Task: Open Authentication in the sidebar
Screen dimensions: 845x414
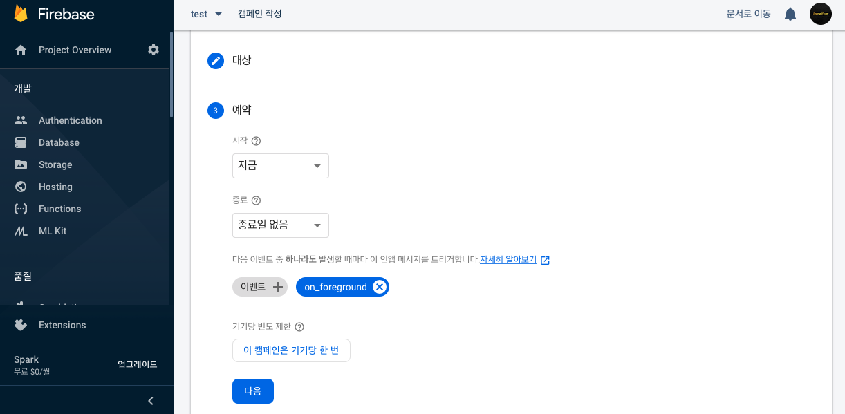Action: [x=70, y=120]
